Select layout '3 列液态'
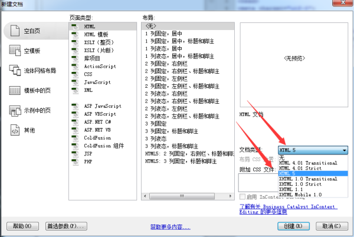354x237 pixels. [x=188, y=139]
